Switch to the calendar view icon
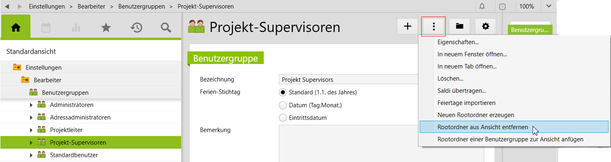611x162 pixels. pos(46,28)
